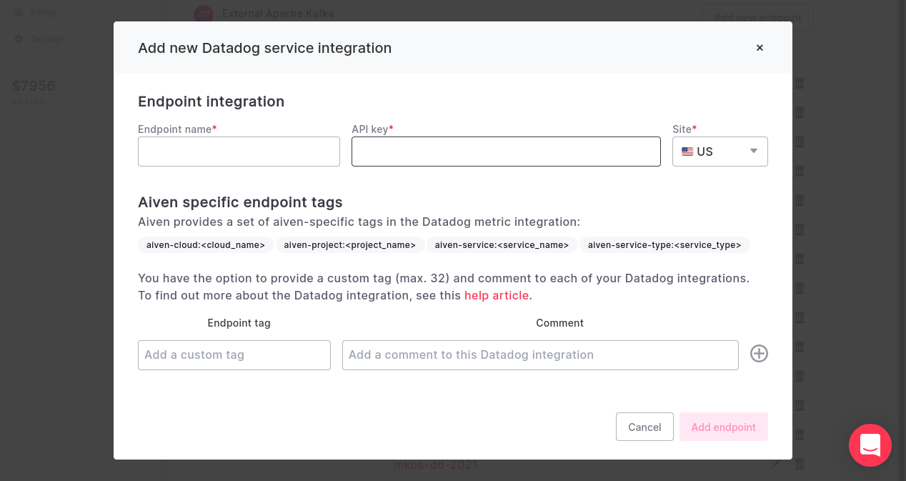
Task: Focus the API key field
Action: [505, 151]
